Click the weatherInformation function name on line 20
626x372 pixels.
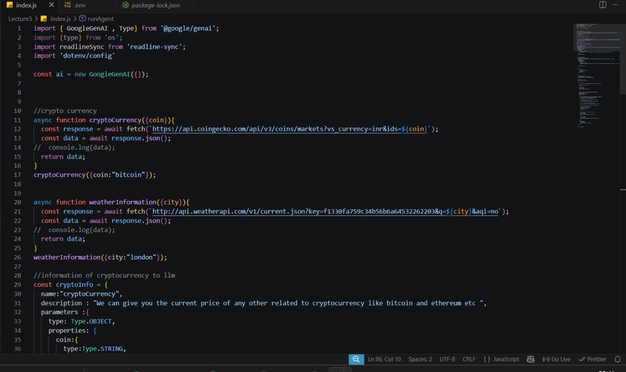[x=123, y=202]
